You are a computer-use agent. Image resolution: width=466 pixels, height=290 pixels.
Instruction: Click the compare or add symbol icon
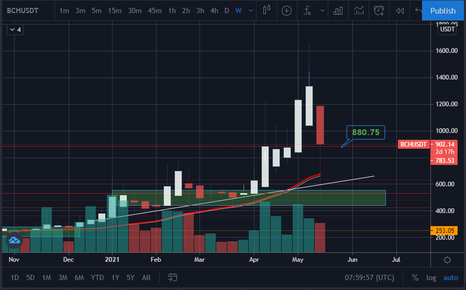[x=286, y=11]
